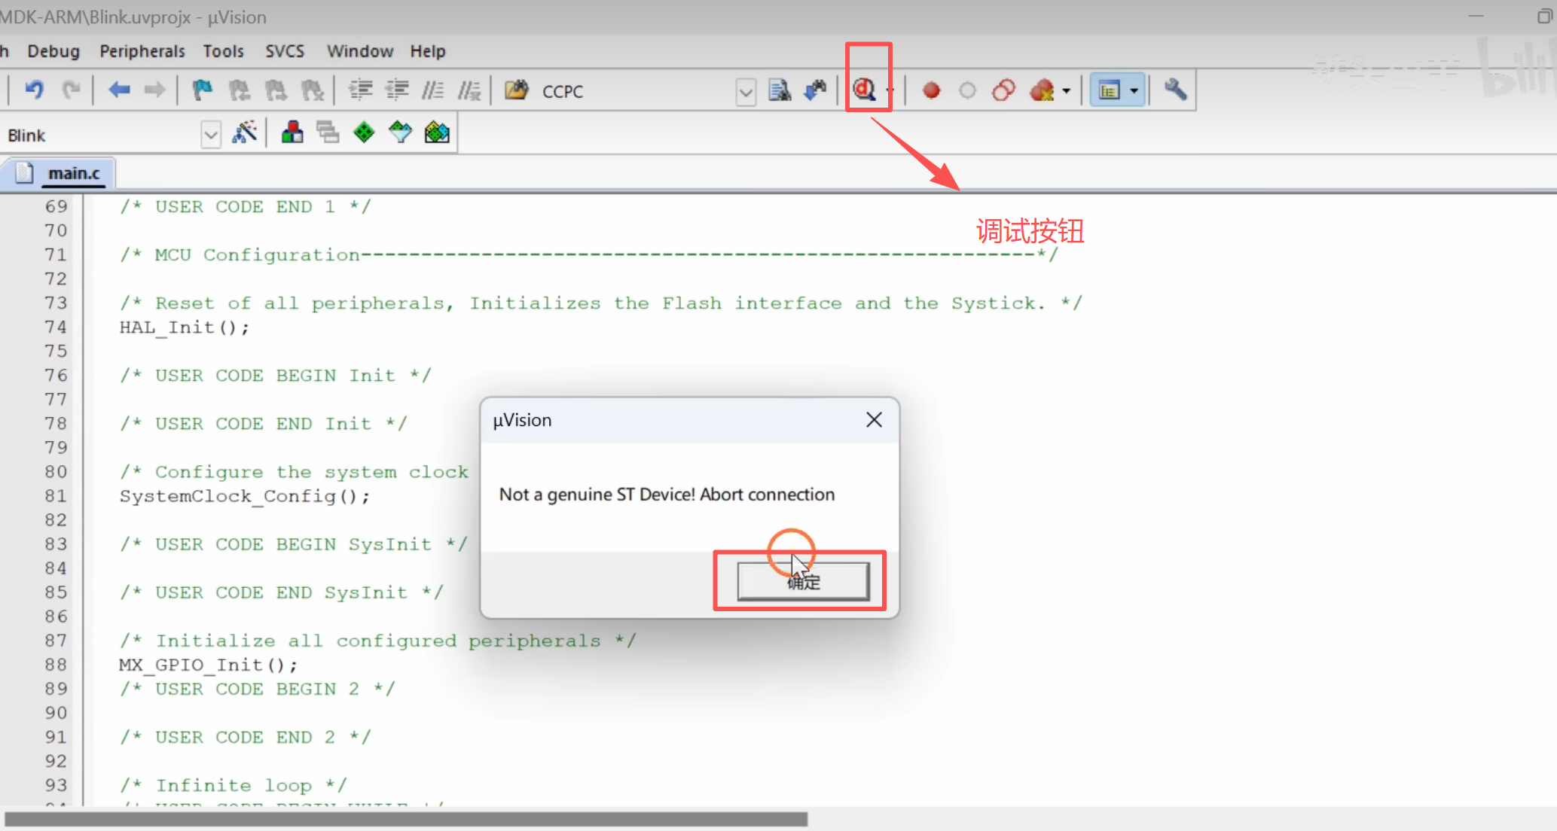Viewport: 1557px width, 831px height.
Task: Toggle comment selection icon
Action: click(x=432, y=90)
